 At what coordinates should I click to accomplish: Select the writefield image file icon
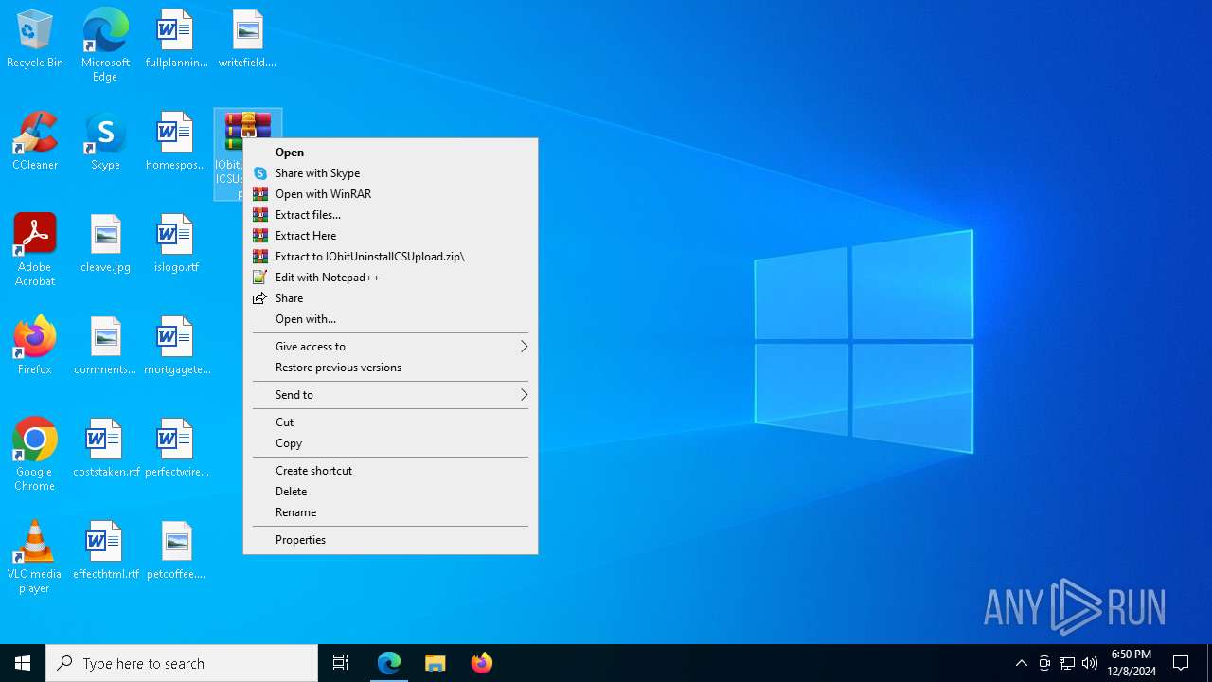click(x=247, y=40)
